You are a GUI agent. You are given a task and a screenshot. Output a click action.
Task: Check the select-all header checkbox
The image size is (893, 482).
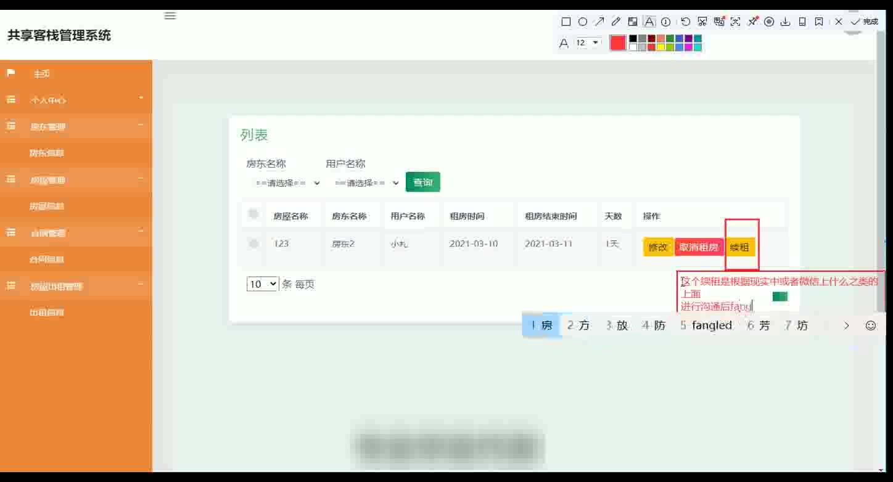click(x=253, y=214)
